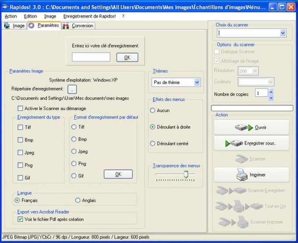Choose the Français language option

[x=17, y=200]
